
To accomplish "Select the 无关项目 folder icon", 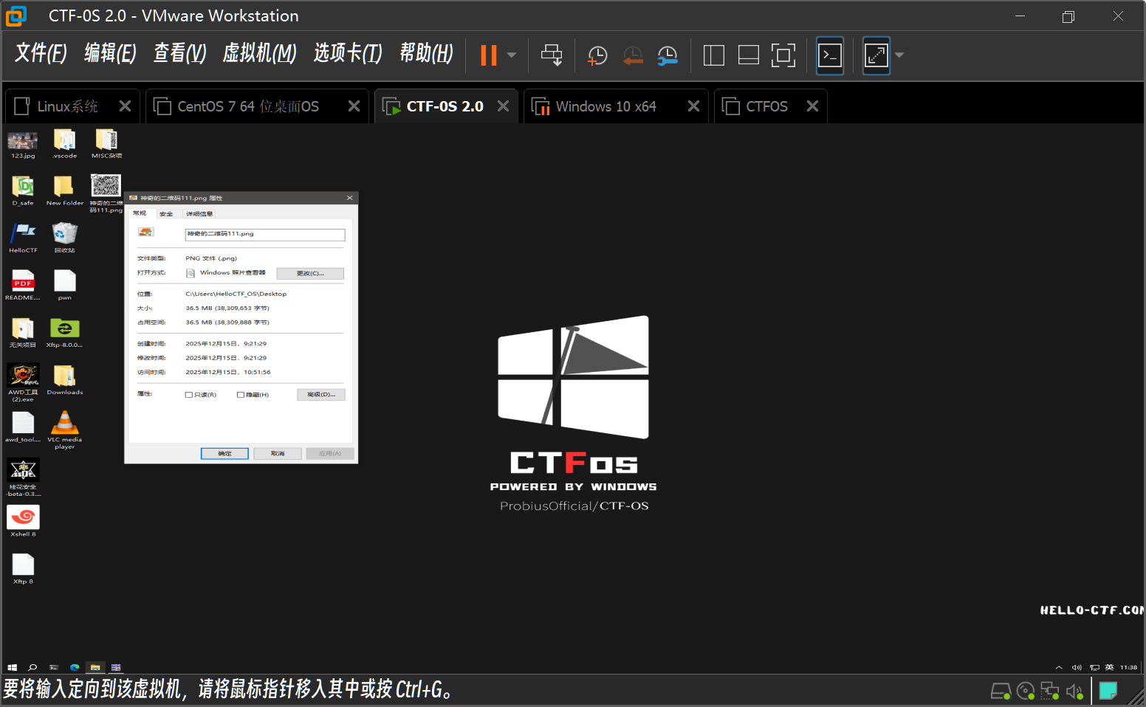I will tap(23, 333).
